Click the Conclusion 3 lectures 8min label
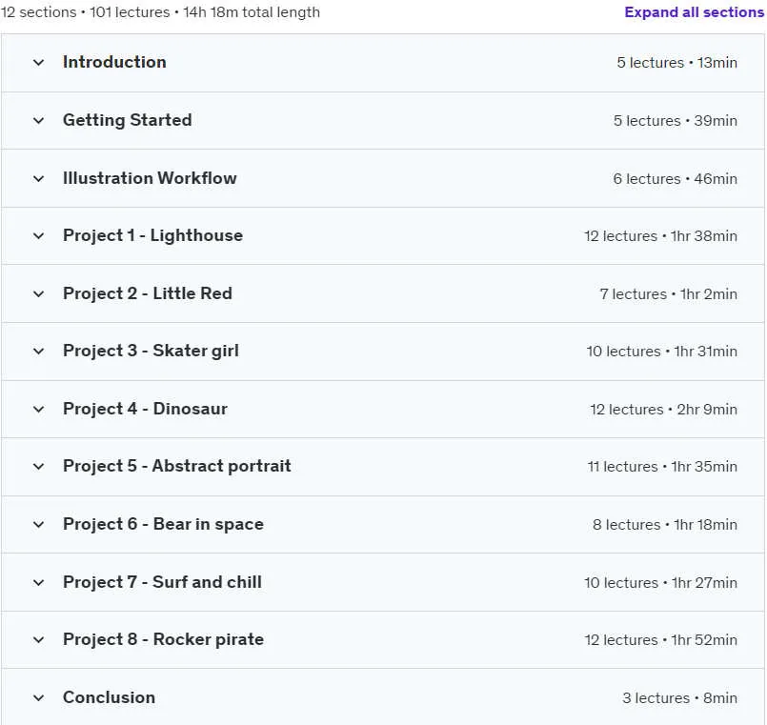This screenshot has width=767, height=725. coord(679,697)
